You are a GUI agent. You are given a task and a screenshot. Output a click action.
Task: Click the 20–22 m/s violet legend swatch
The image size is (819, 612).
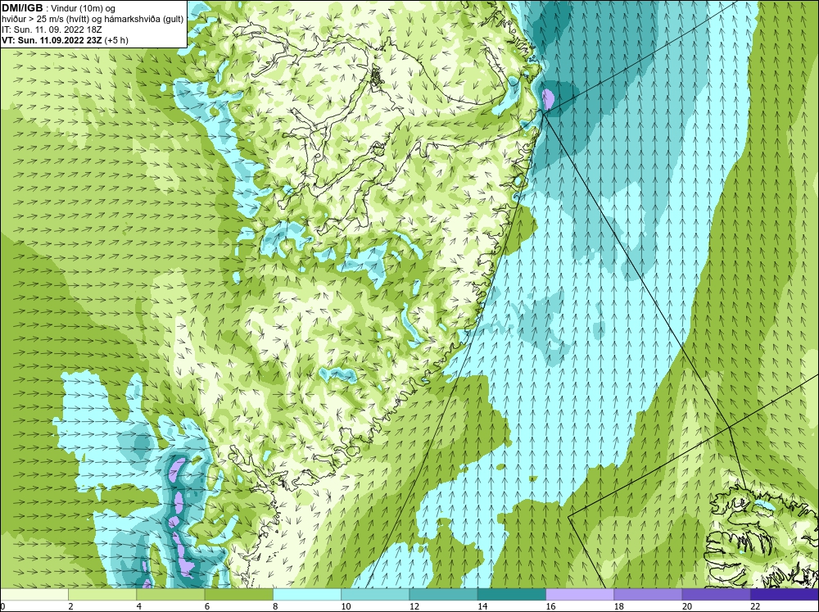click(x=717, y=595)
